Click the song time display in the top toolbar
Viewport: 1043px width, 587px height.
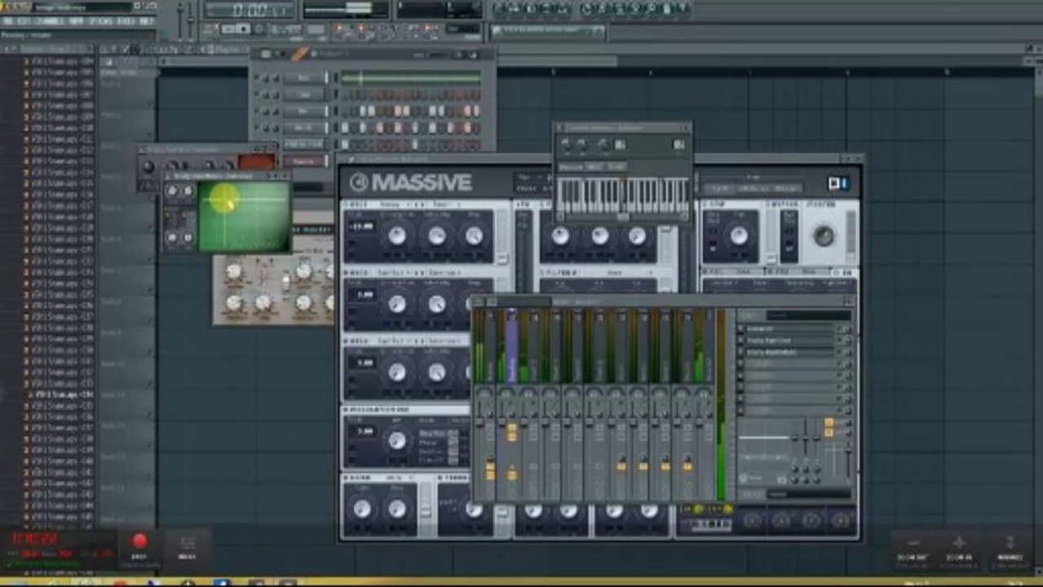tap(248, 10)
